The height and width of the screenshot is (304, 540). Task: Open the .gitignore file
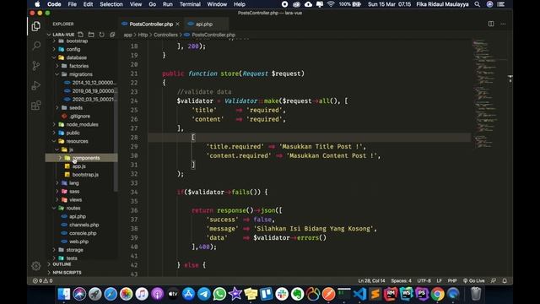79,117
